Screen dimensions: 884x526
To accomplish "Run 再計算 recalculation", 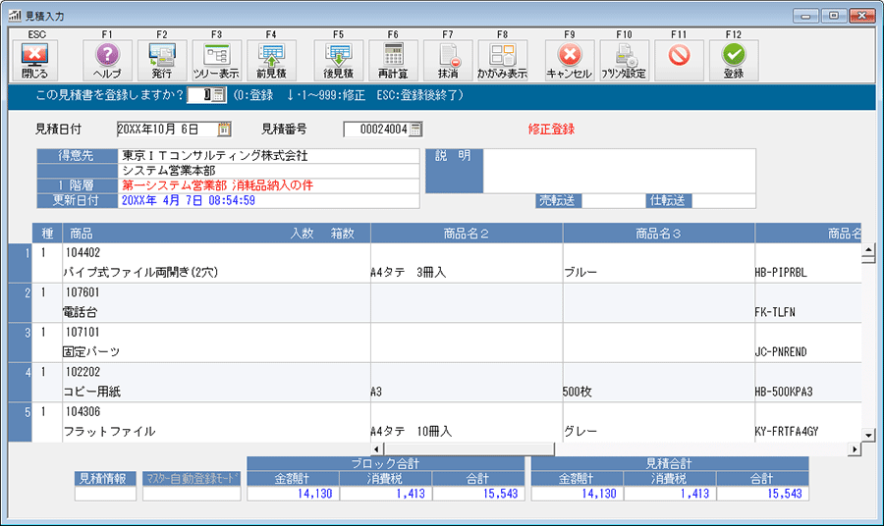I will pyautogui.click(x=393, y=60).
